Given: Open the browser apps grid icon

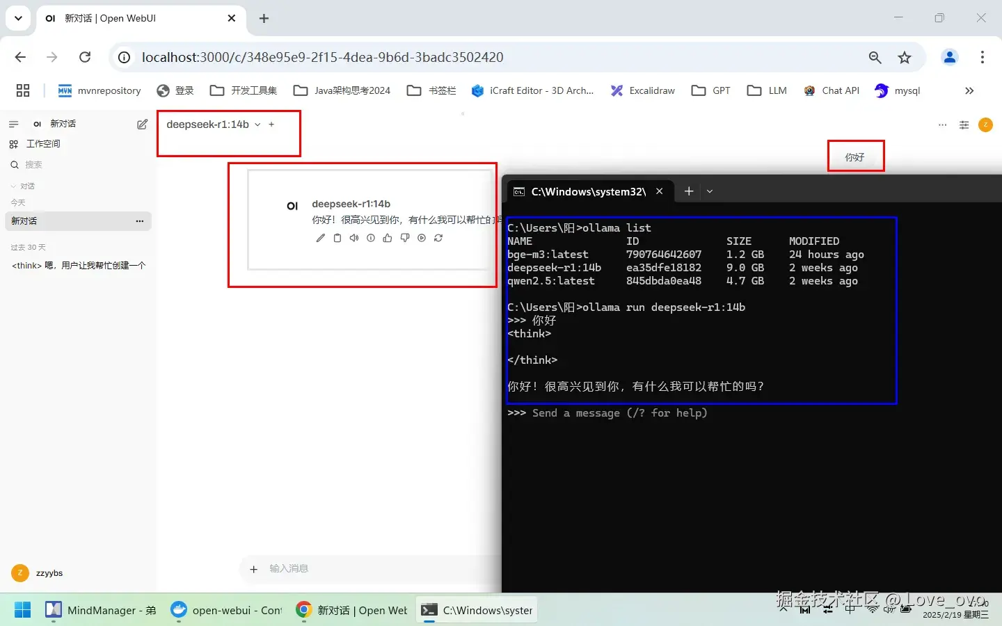Looking at the screenshot, I should [23, 90].
